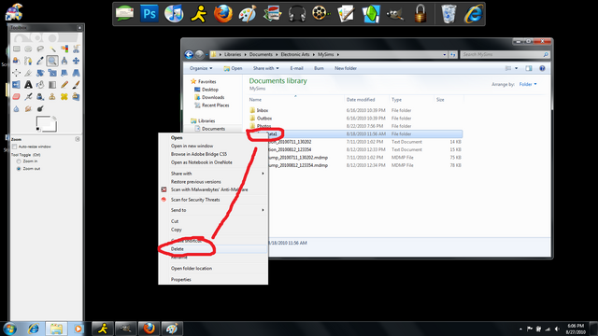The height and width of the screenshot is (336, 598).
Task: Select the Bucket Fill tool
Action: tap(40, 84)
